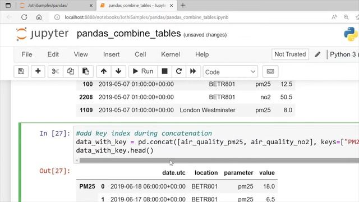Open the Help menu

(202, 54)
